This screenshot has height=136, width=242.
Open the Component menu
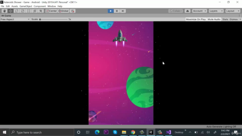(40, 6)
